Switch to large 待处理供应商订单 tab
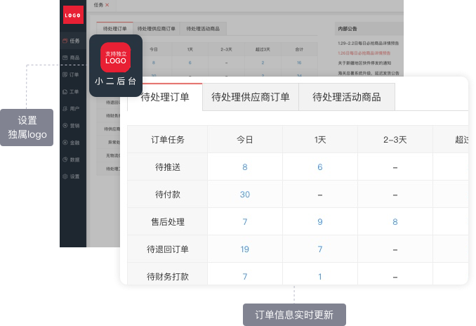The height and width of the screenshot is (326, 476). click(x=250, y=98)
